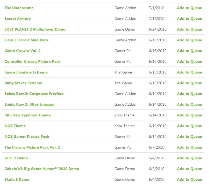Open NOS Gamer Picture Pack link

tap(27, 137)
